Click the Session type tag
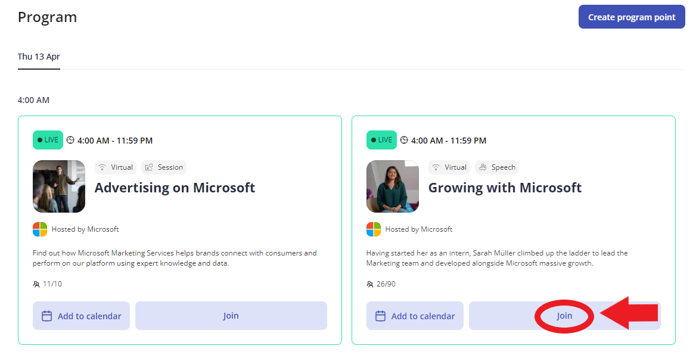 164,167
